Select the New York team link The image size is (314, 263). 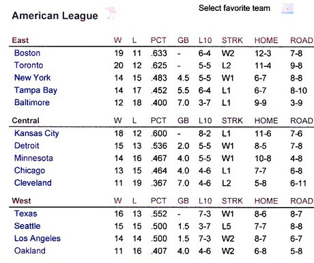click(x=32, y=78)
